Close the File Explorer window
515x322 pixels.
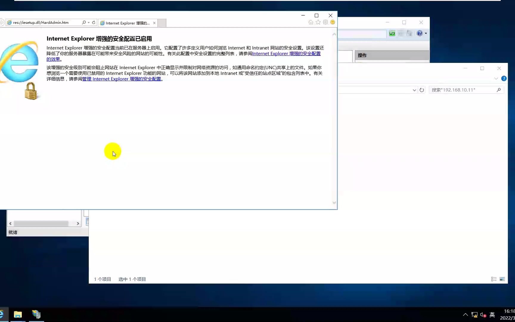(x=499, y=68)
